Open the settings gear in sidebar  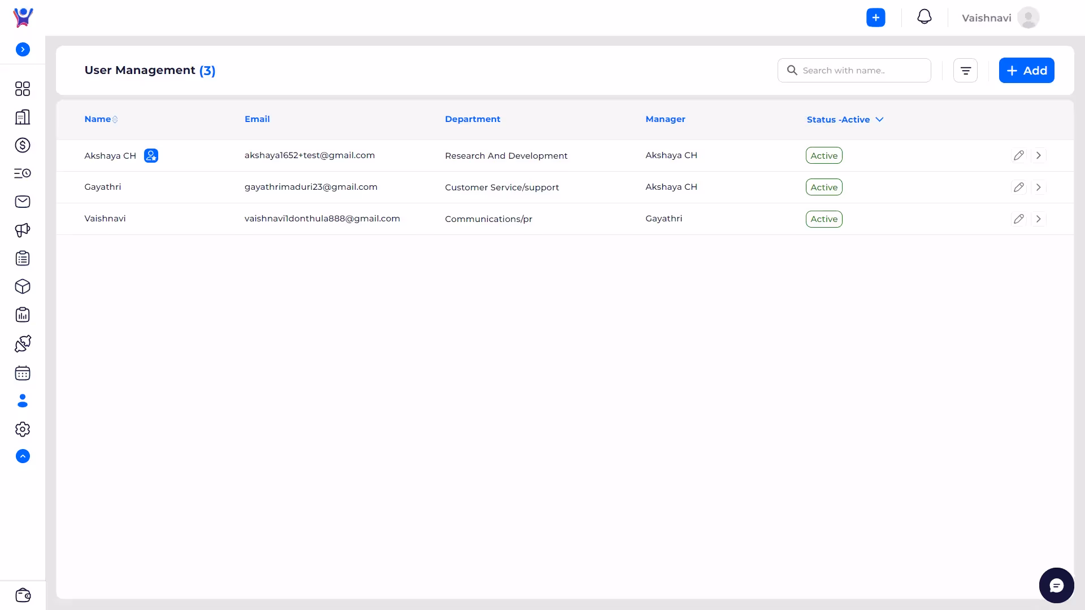[x=23, y=429]
